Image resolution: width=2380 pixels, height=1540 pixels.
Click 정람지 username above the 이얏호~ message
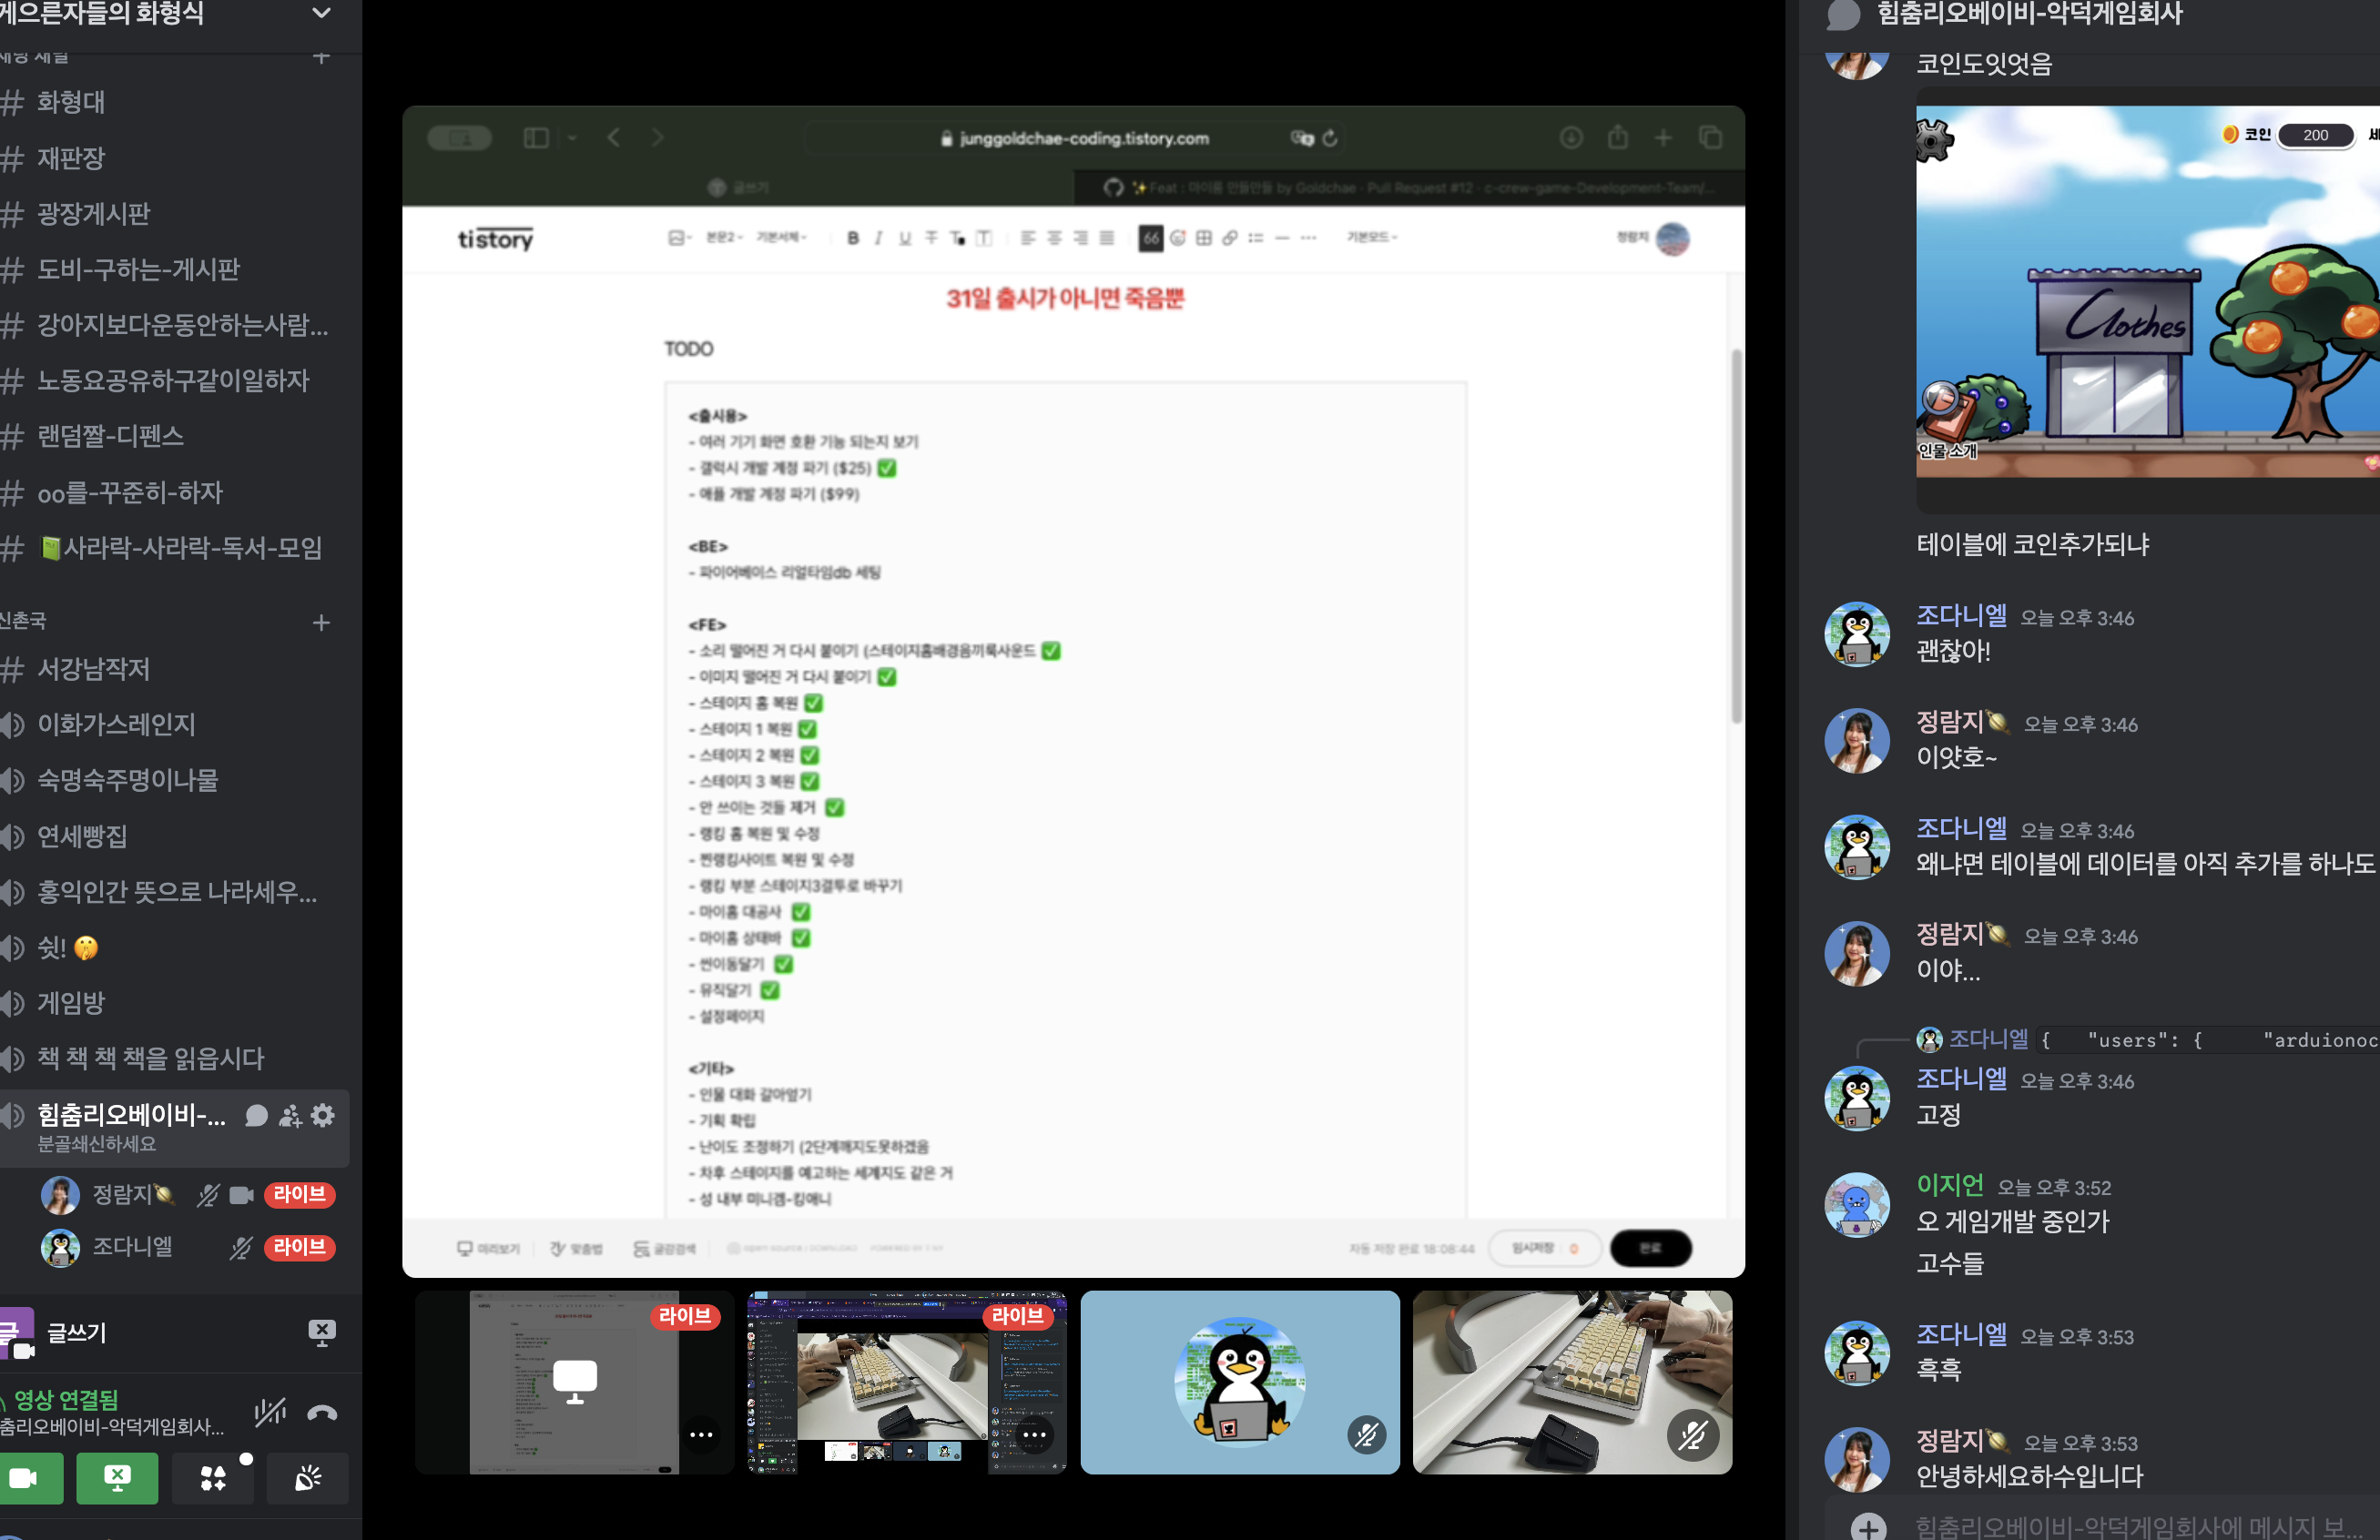click(x=1949, y=722)
